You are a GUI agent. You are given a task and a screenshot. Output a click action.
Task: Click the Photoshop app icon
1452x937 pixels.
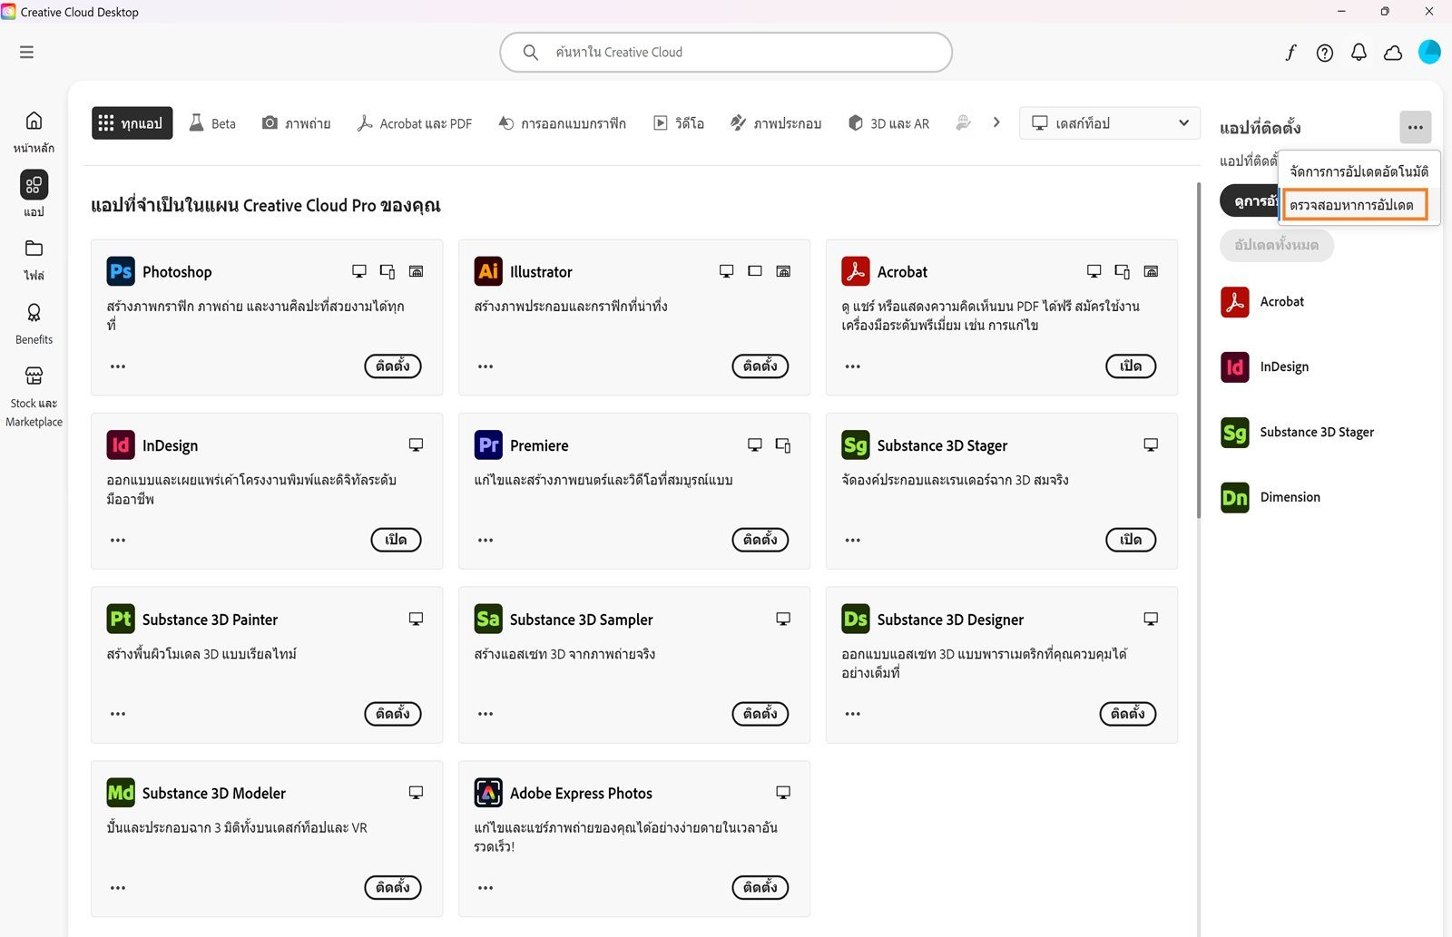(x=121, y=271)
